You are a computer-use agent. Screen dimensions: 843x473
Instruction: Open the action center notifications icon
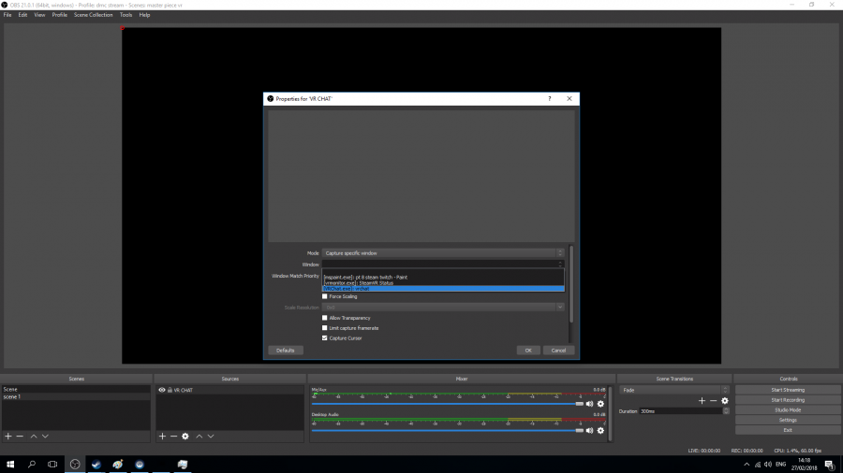click(x=830, y=465)
